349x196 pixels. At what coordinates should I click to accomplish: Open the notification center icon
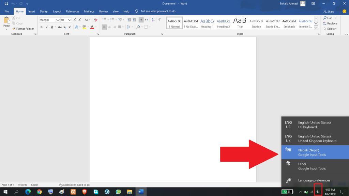tap(342, 192)
